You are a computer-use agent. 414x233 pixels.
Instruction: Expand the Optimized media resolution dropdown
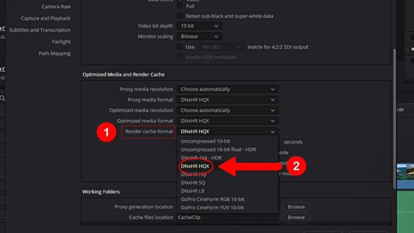[x=227, y=110]
